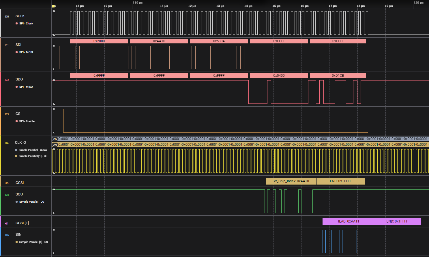Click the tan 99+ badge on CLK_O
The image size is (429, 257).
tap(55, 145)
